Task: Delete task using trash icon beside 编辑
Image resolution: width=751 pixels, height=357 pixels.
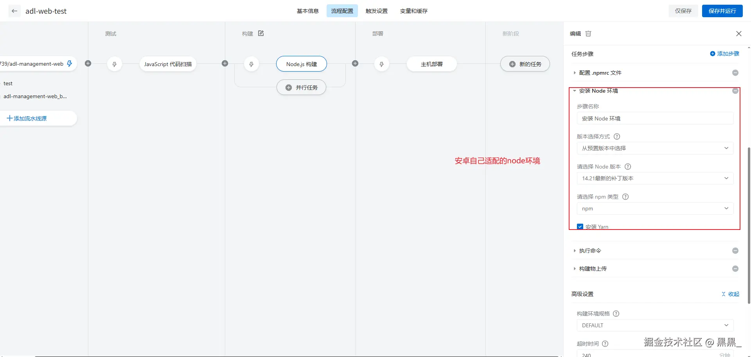Action: (588, 34)
